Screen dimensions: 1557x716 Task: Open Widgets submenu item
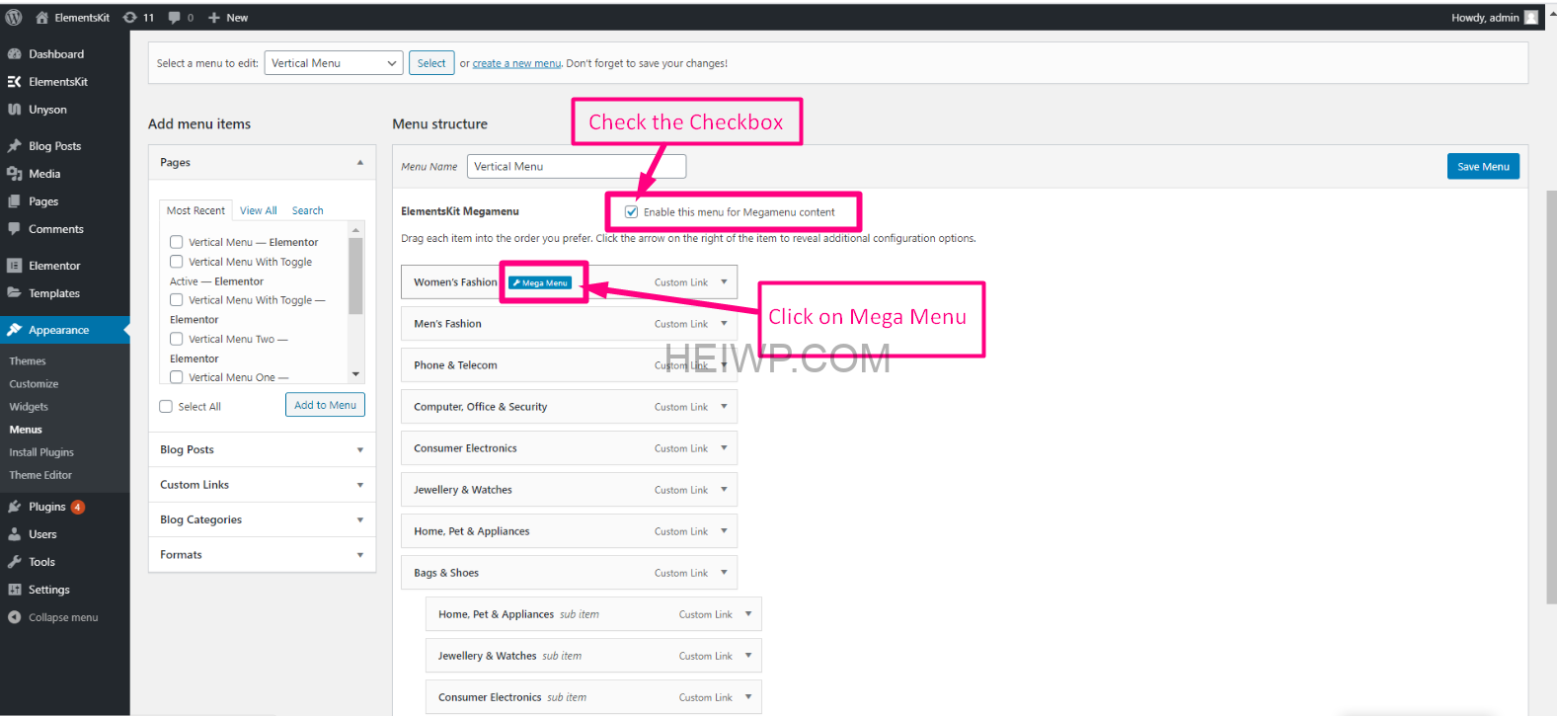coord(29,407)
